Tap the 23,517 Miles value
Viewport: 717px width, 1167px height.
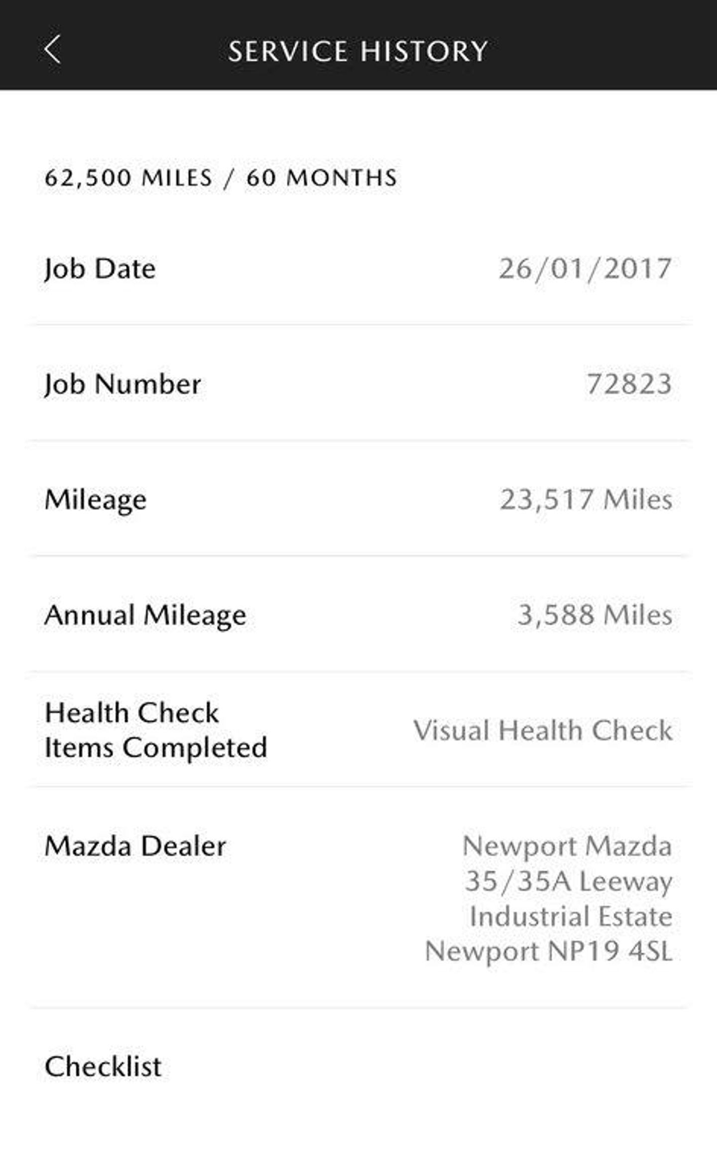(x=586, y=500)
